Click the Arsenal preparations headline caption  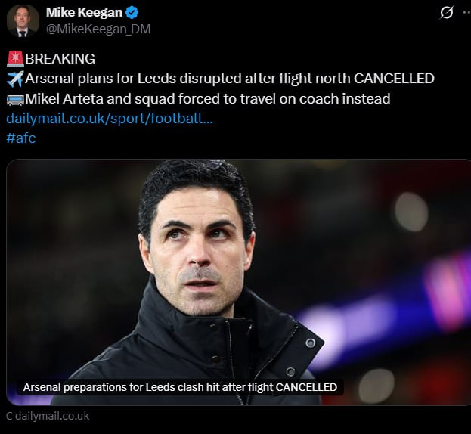tap(180, 387)
